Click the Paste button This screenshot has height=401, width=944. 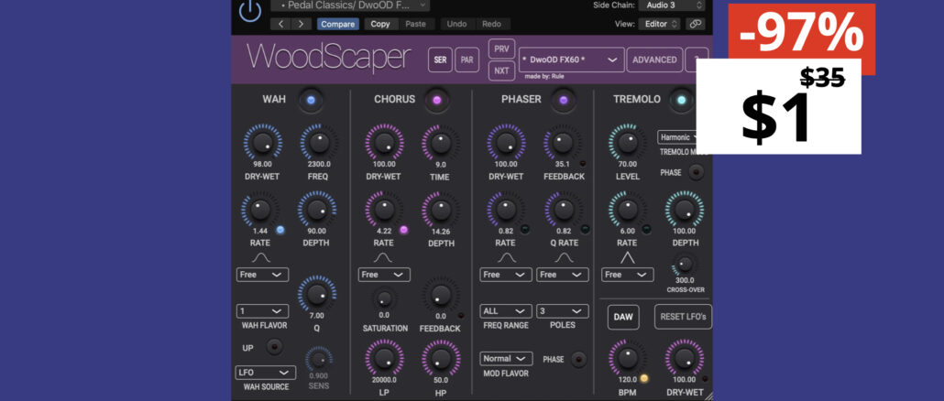(415, 24)
